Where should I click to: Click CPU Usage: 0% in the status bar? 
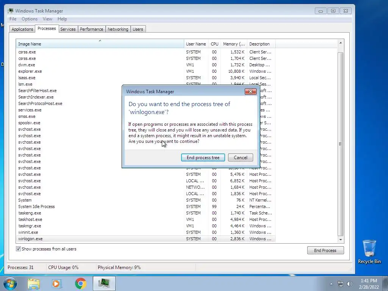tap(63, 268)
